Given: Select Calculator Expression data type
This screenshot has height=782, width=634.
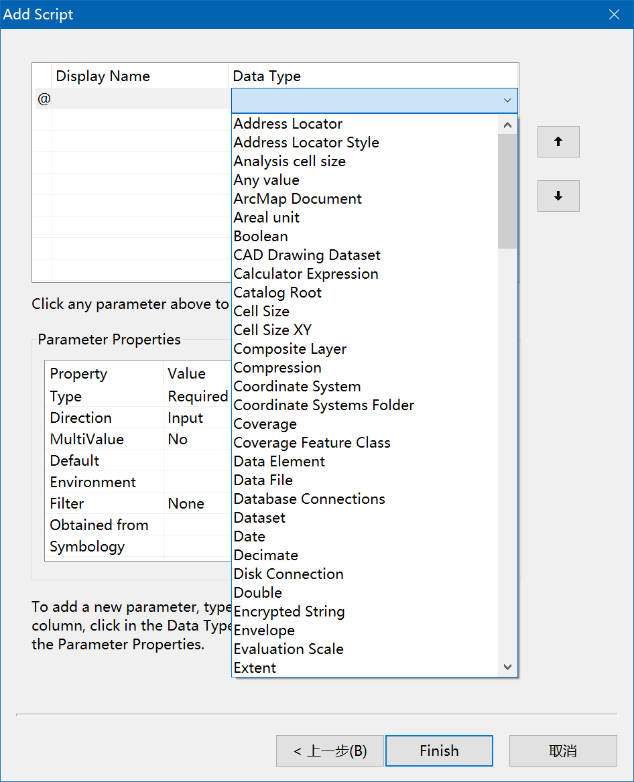Looking at the screenshot, I should pos(365,274).
